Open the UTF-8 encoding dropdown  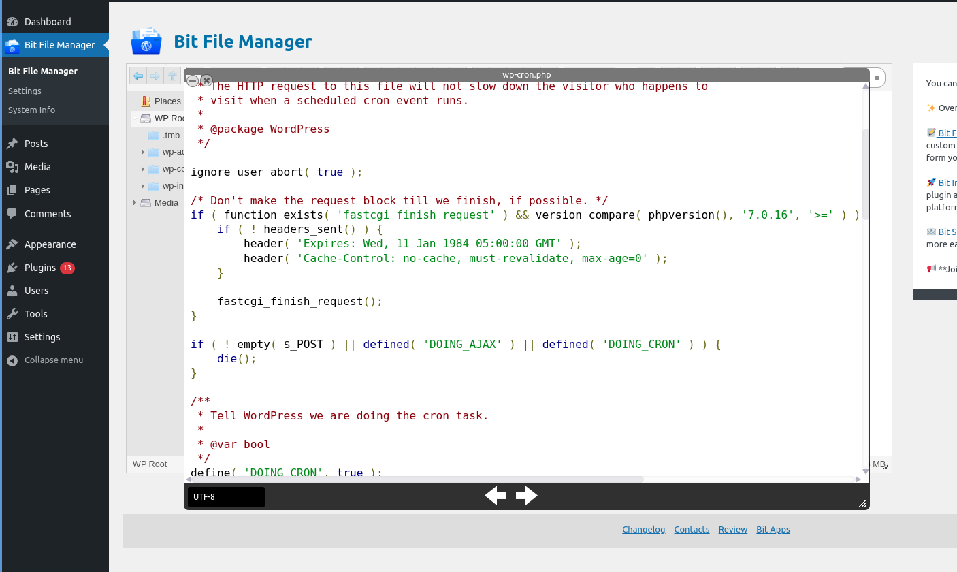tap(226, 497)
